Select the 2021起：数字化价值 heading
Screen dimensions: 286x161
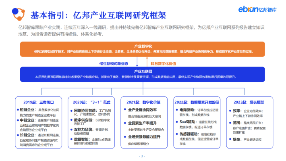pyautogui.click(x=143, y=102)
